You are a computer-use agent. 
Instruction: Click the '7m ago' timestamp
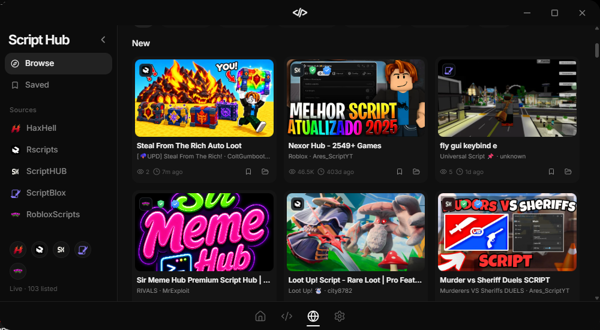point(168,172)
